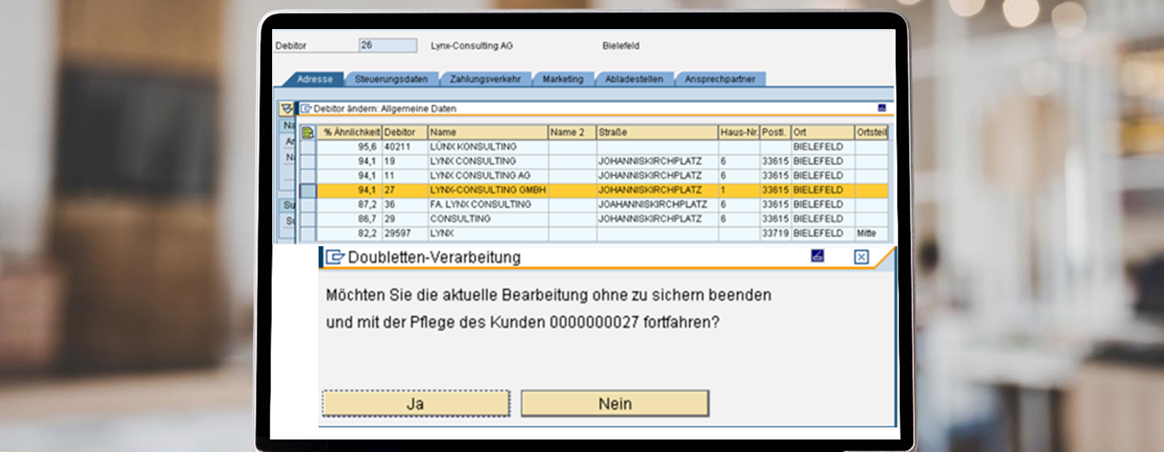Select row checkbox for LÜNX KONSULTING
1164x452 pixels.
[308, 147]
